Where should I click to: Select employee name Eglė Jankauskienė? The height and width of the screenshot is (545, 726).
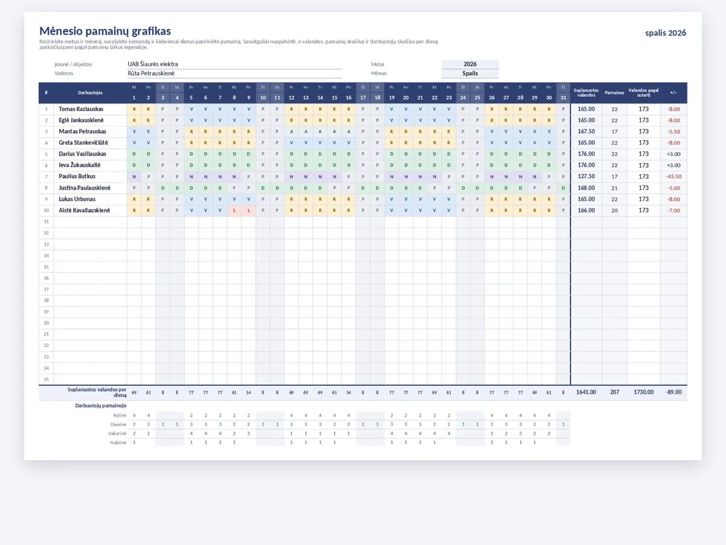click(81, 121)
